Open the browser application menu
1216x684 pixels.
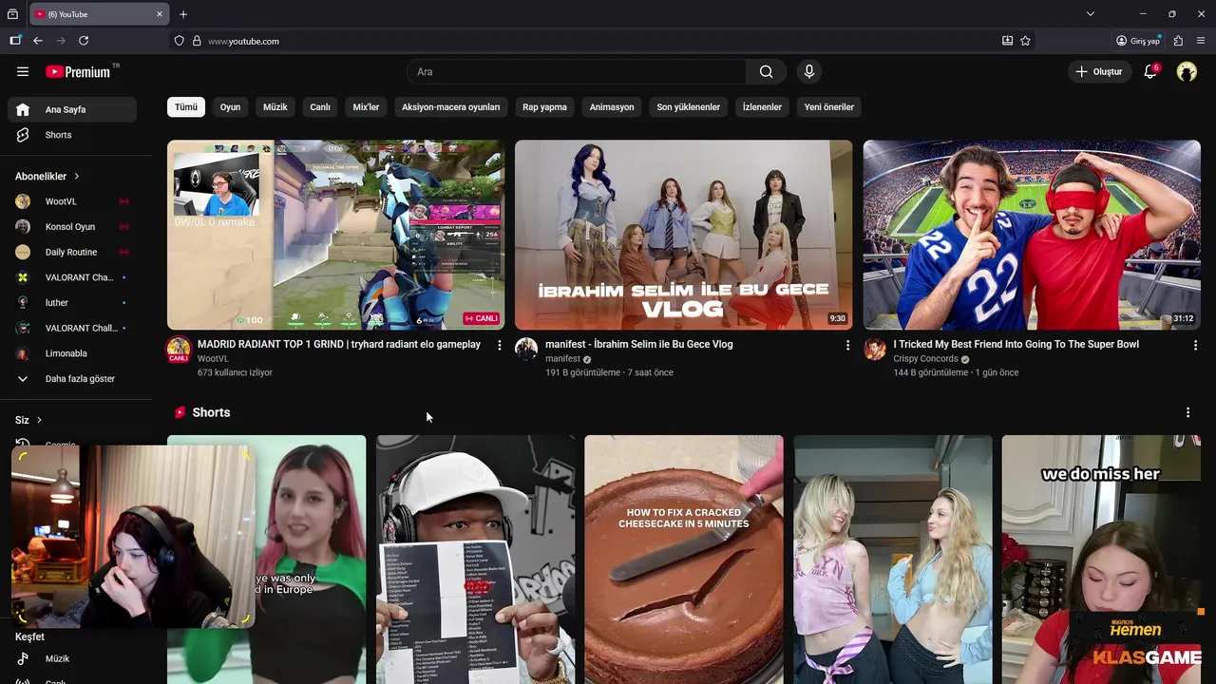(1201, 41)
